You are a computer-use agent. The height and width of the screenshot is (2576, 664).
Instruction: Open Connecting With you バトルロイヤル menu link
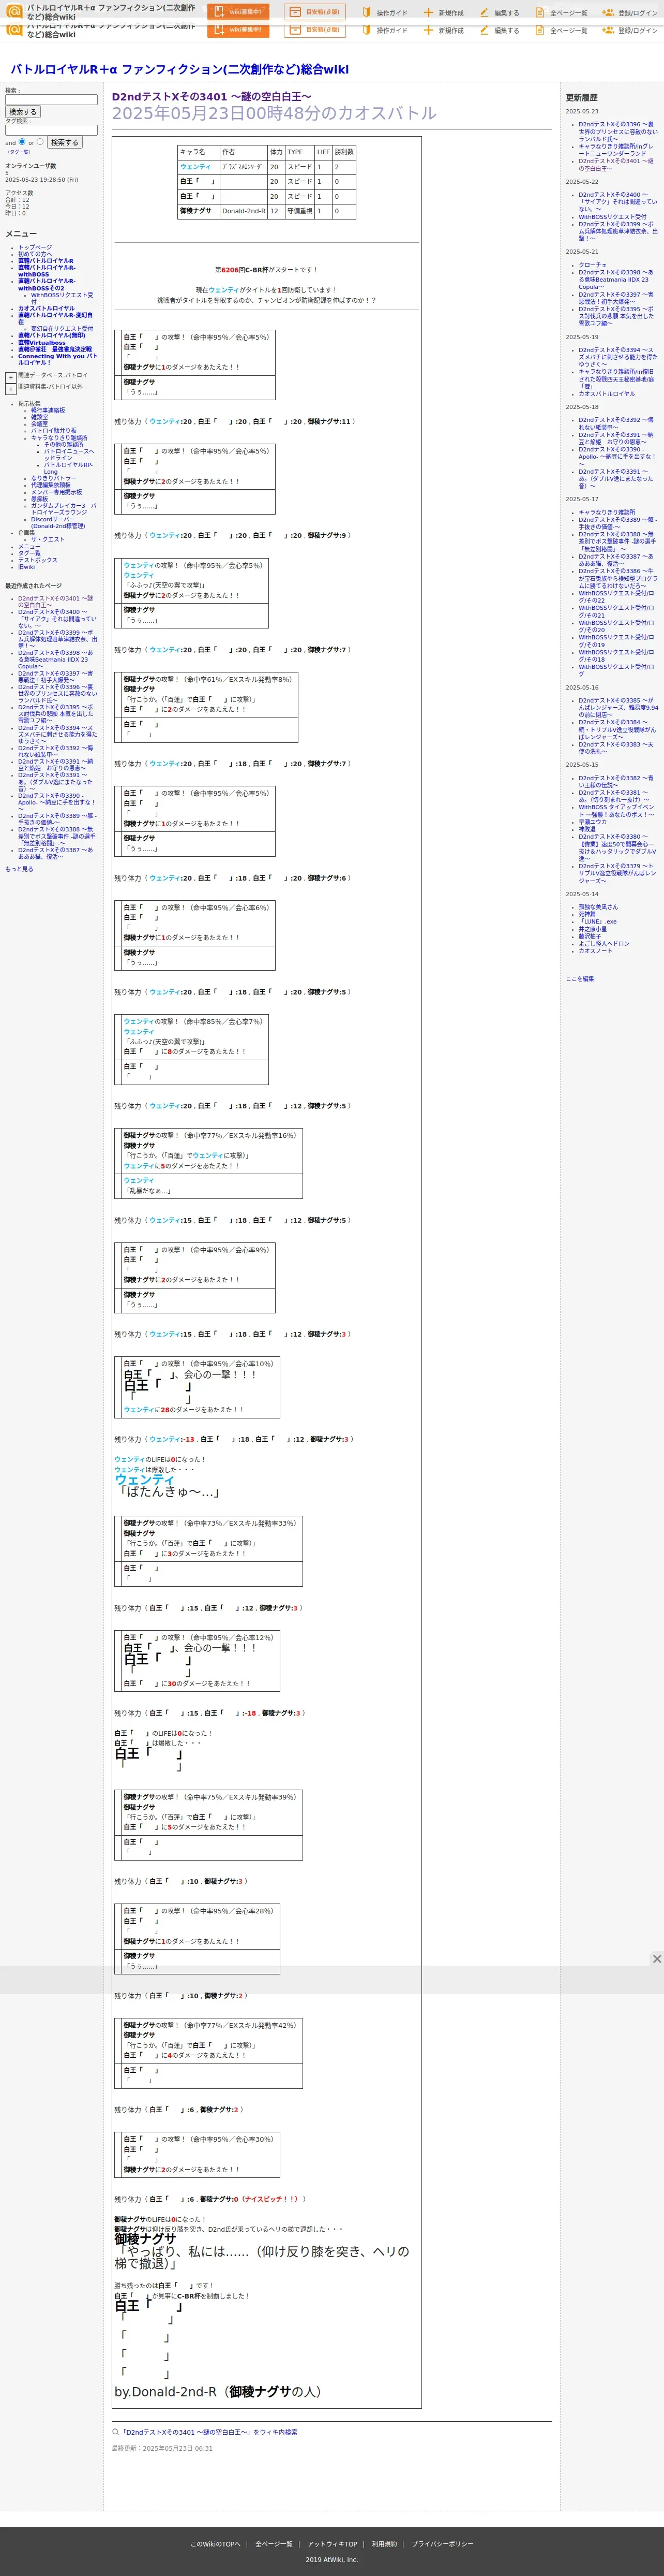[57, 359]
